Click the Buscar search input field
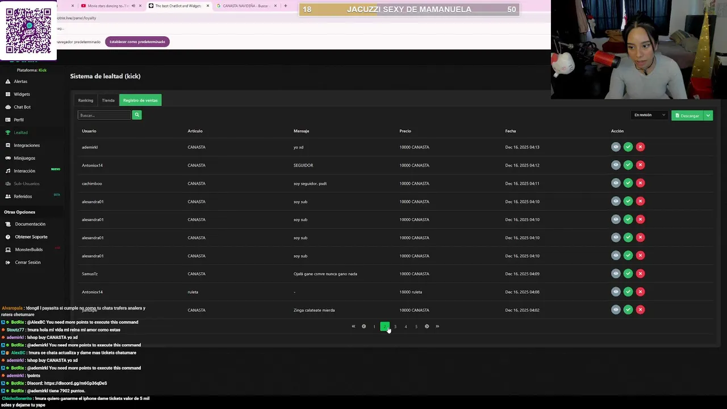Viewport: 727px width, 409px height. coord(105,115)
